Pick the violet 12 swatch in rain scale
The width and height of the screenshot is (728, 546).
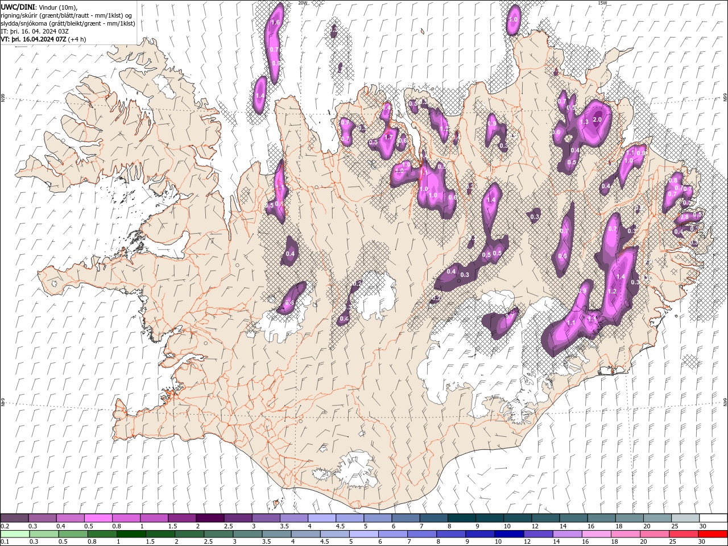coord(538,534)
